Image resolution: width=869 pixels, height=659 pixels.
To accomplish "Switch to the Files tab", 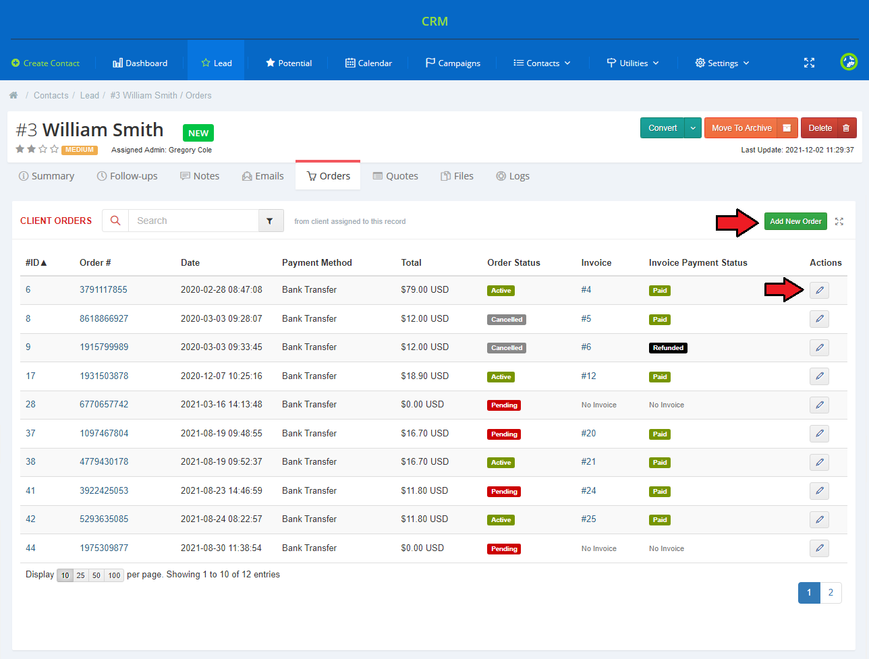I will [457, 176].
